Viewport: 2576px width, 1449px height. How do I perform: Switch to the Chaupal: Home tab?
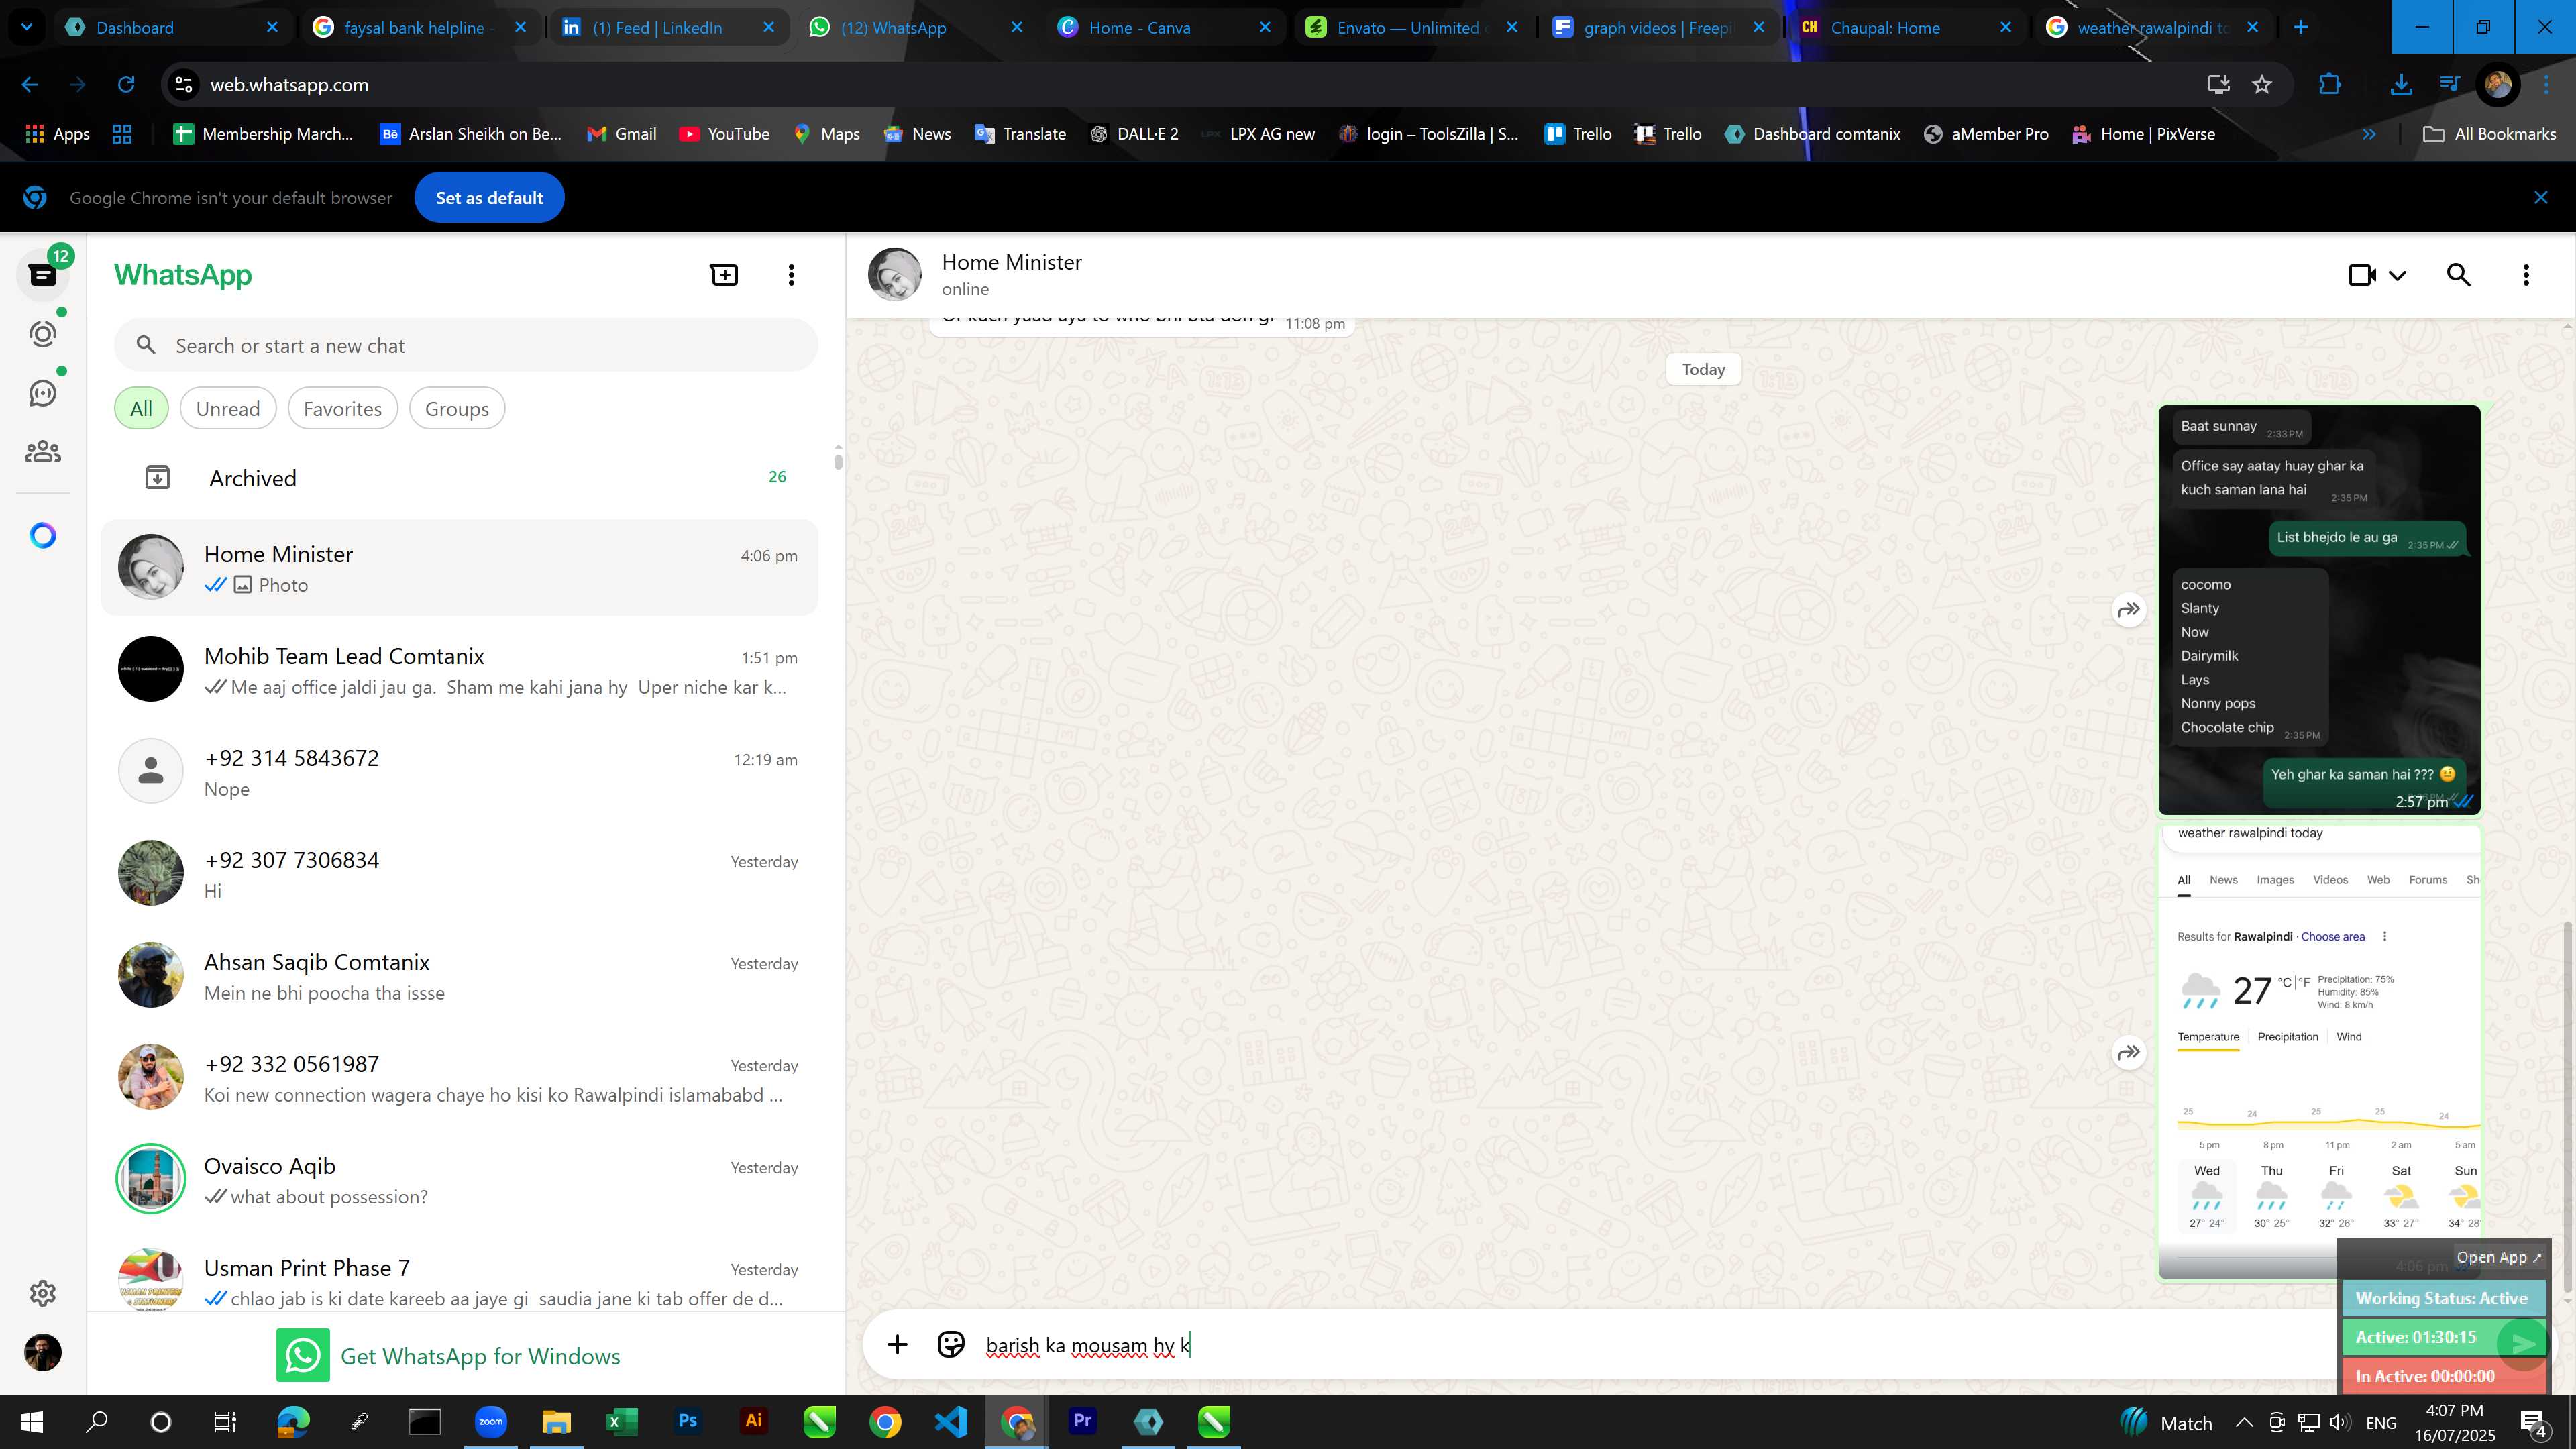tap(1908, 27)
